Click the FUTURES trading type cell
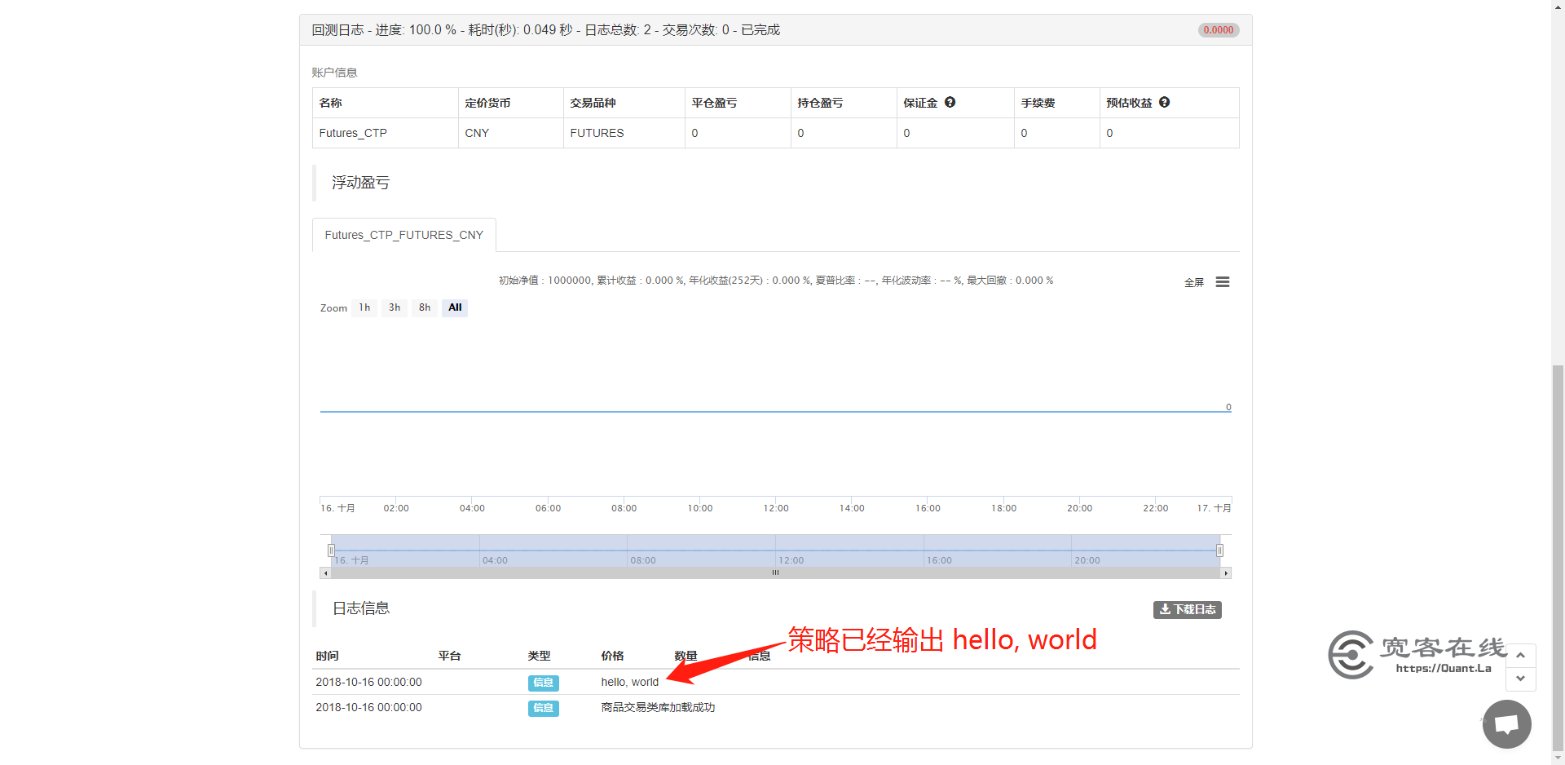Screen dimensions: 1565x765 click(x=624, y=133)
